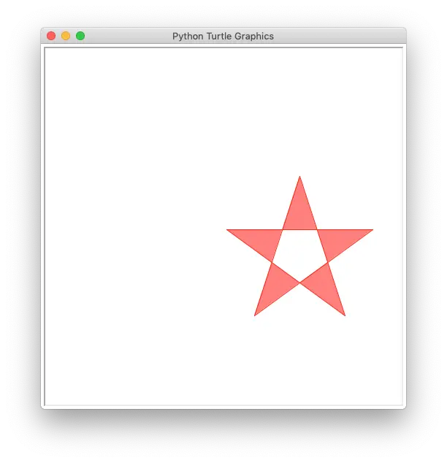Click the 'Python Turtle Graphics' title text

click(x=223, y=36)
